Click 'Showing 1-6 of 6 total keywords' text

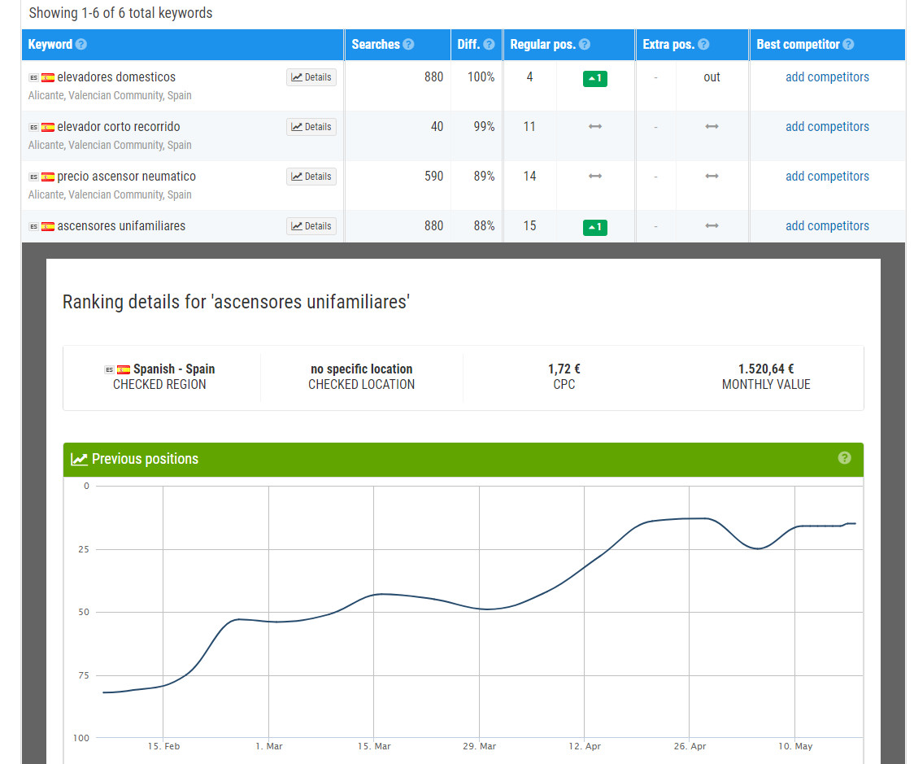(x=120, y=13)
